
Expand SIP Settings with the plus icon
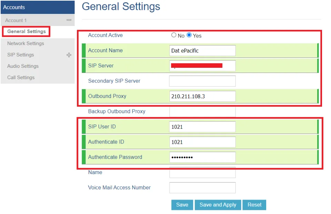click(x=69, y=55)
